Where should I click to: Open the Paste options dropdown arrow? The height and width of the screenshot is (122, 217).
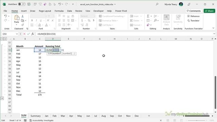pos(17,25)
